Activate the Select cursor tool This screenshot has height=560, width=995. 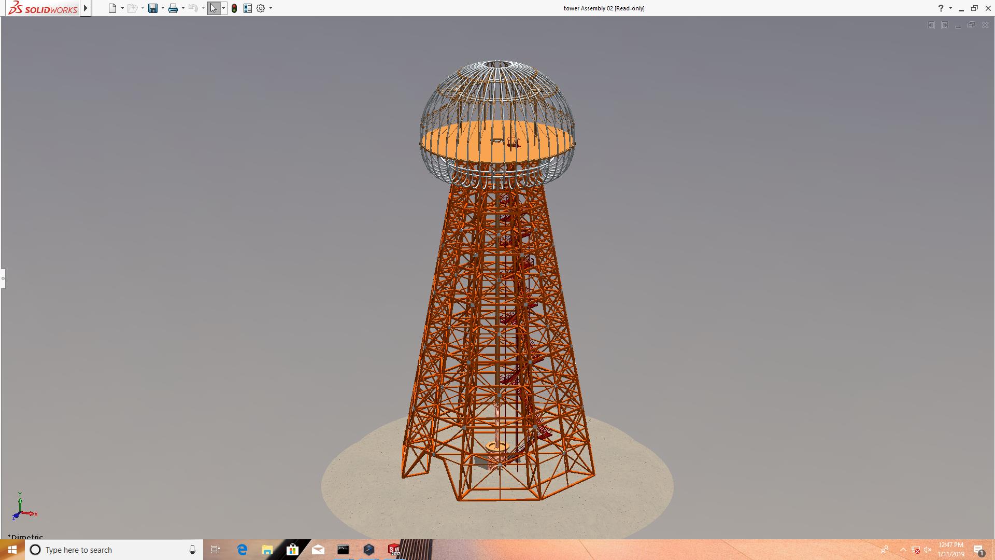coord(214,8)
